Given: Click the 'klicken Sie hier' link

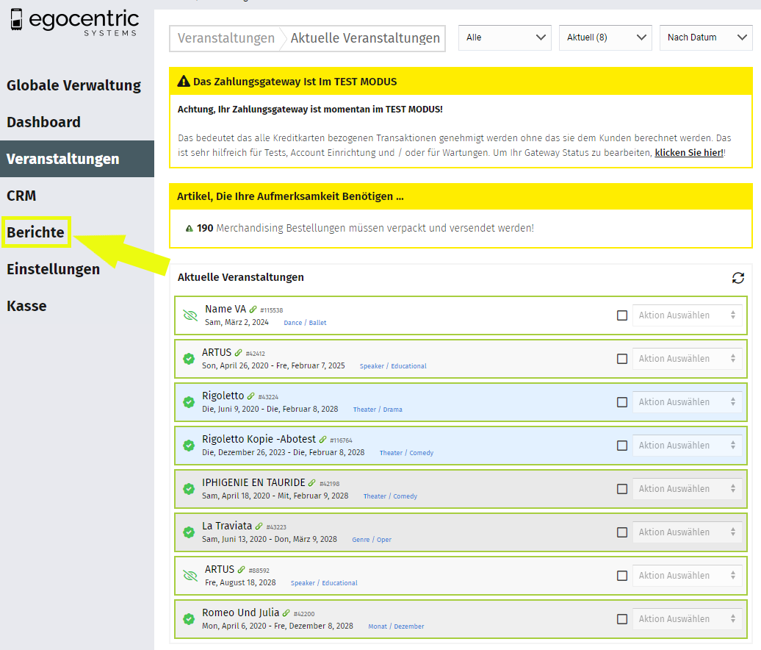Looking at the screenshot, I should tap(688, 153).
